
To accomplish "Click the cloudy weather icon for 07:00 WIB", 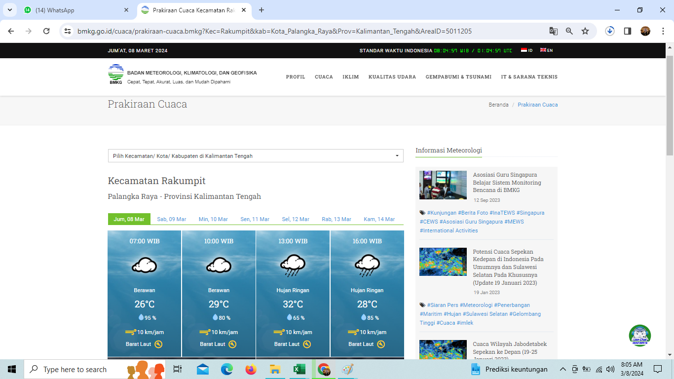I will click(x=144, y=265).
